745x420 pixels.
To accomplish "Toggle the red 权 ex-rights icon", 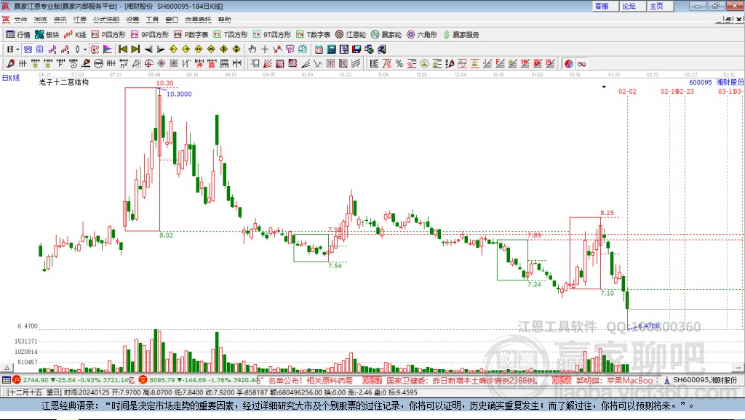I will [x=95, y=49].
